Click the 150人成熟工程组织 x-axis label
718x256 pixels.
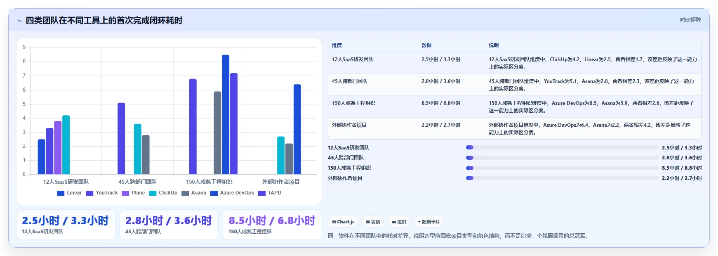209,182
